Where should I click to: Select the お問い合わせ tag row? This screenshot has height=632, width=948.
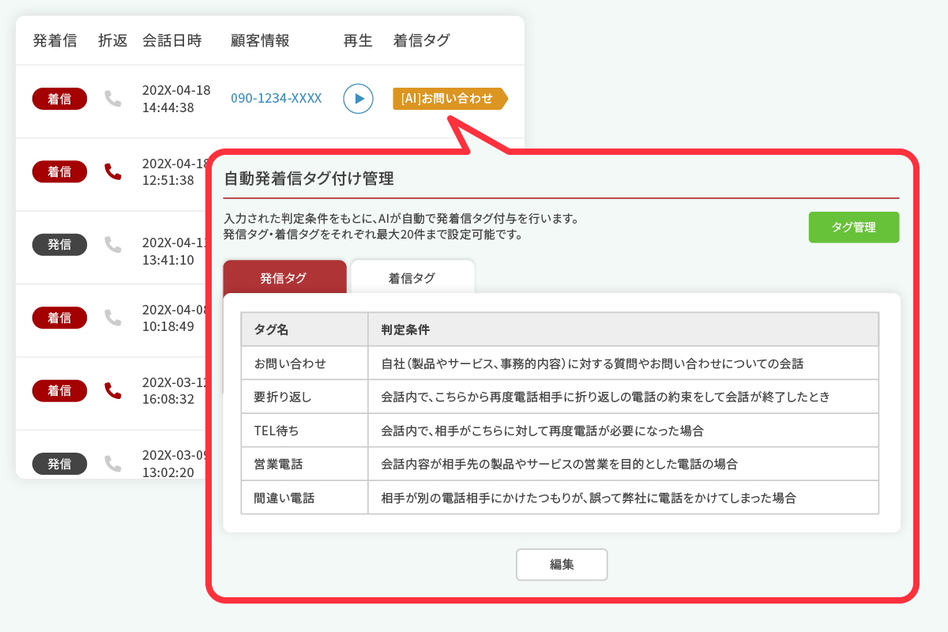559,363
